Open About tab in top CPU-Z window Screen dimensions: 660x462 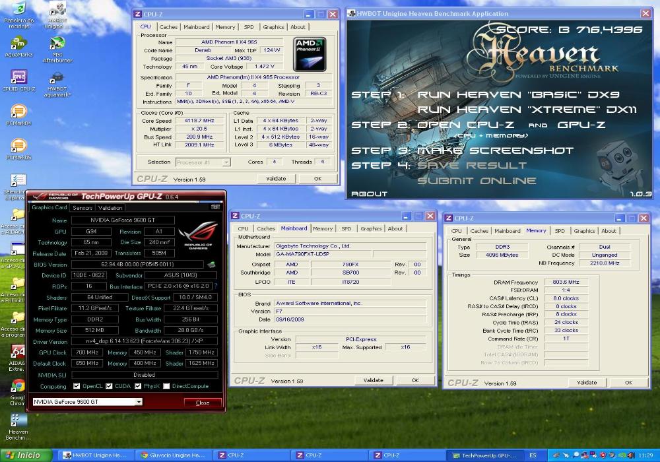tap(298, 27)
